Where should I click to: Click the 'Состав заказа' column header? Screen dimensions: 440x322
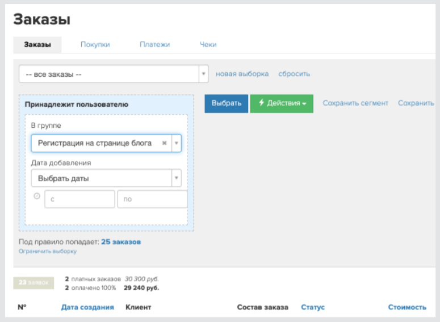(x=263, y=307)
